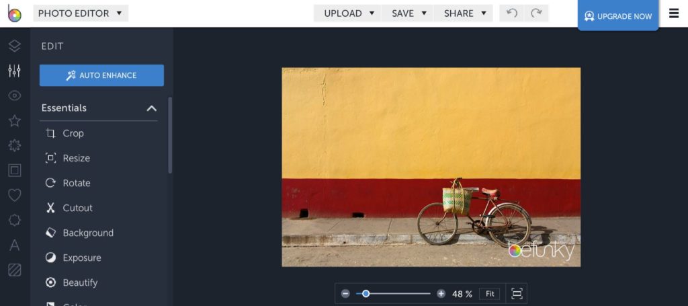The width and height of the screenshot is (688, 306).
Task: Click the Exposure half-circle icon
Action: 51,258
